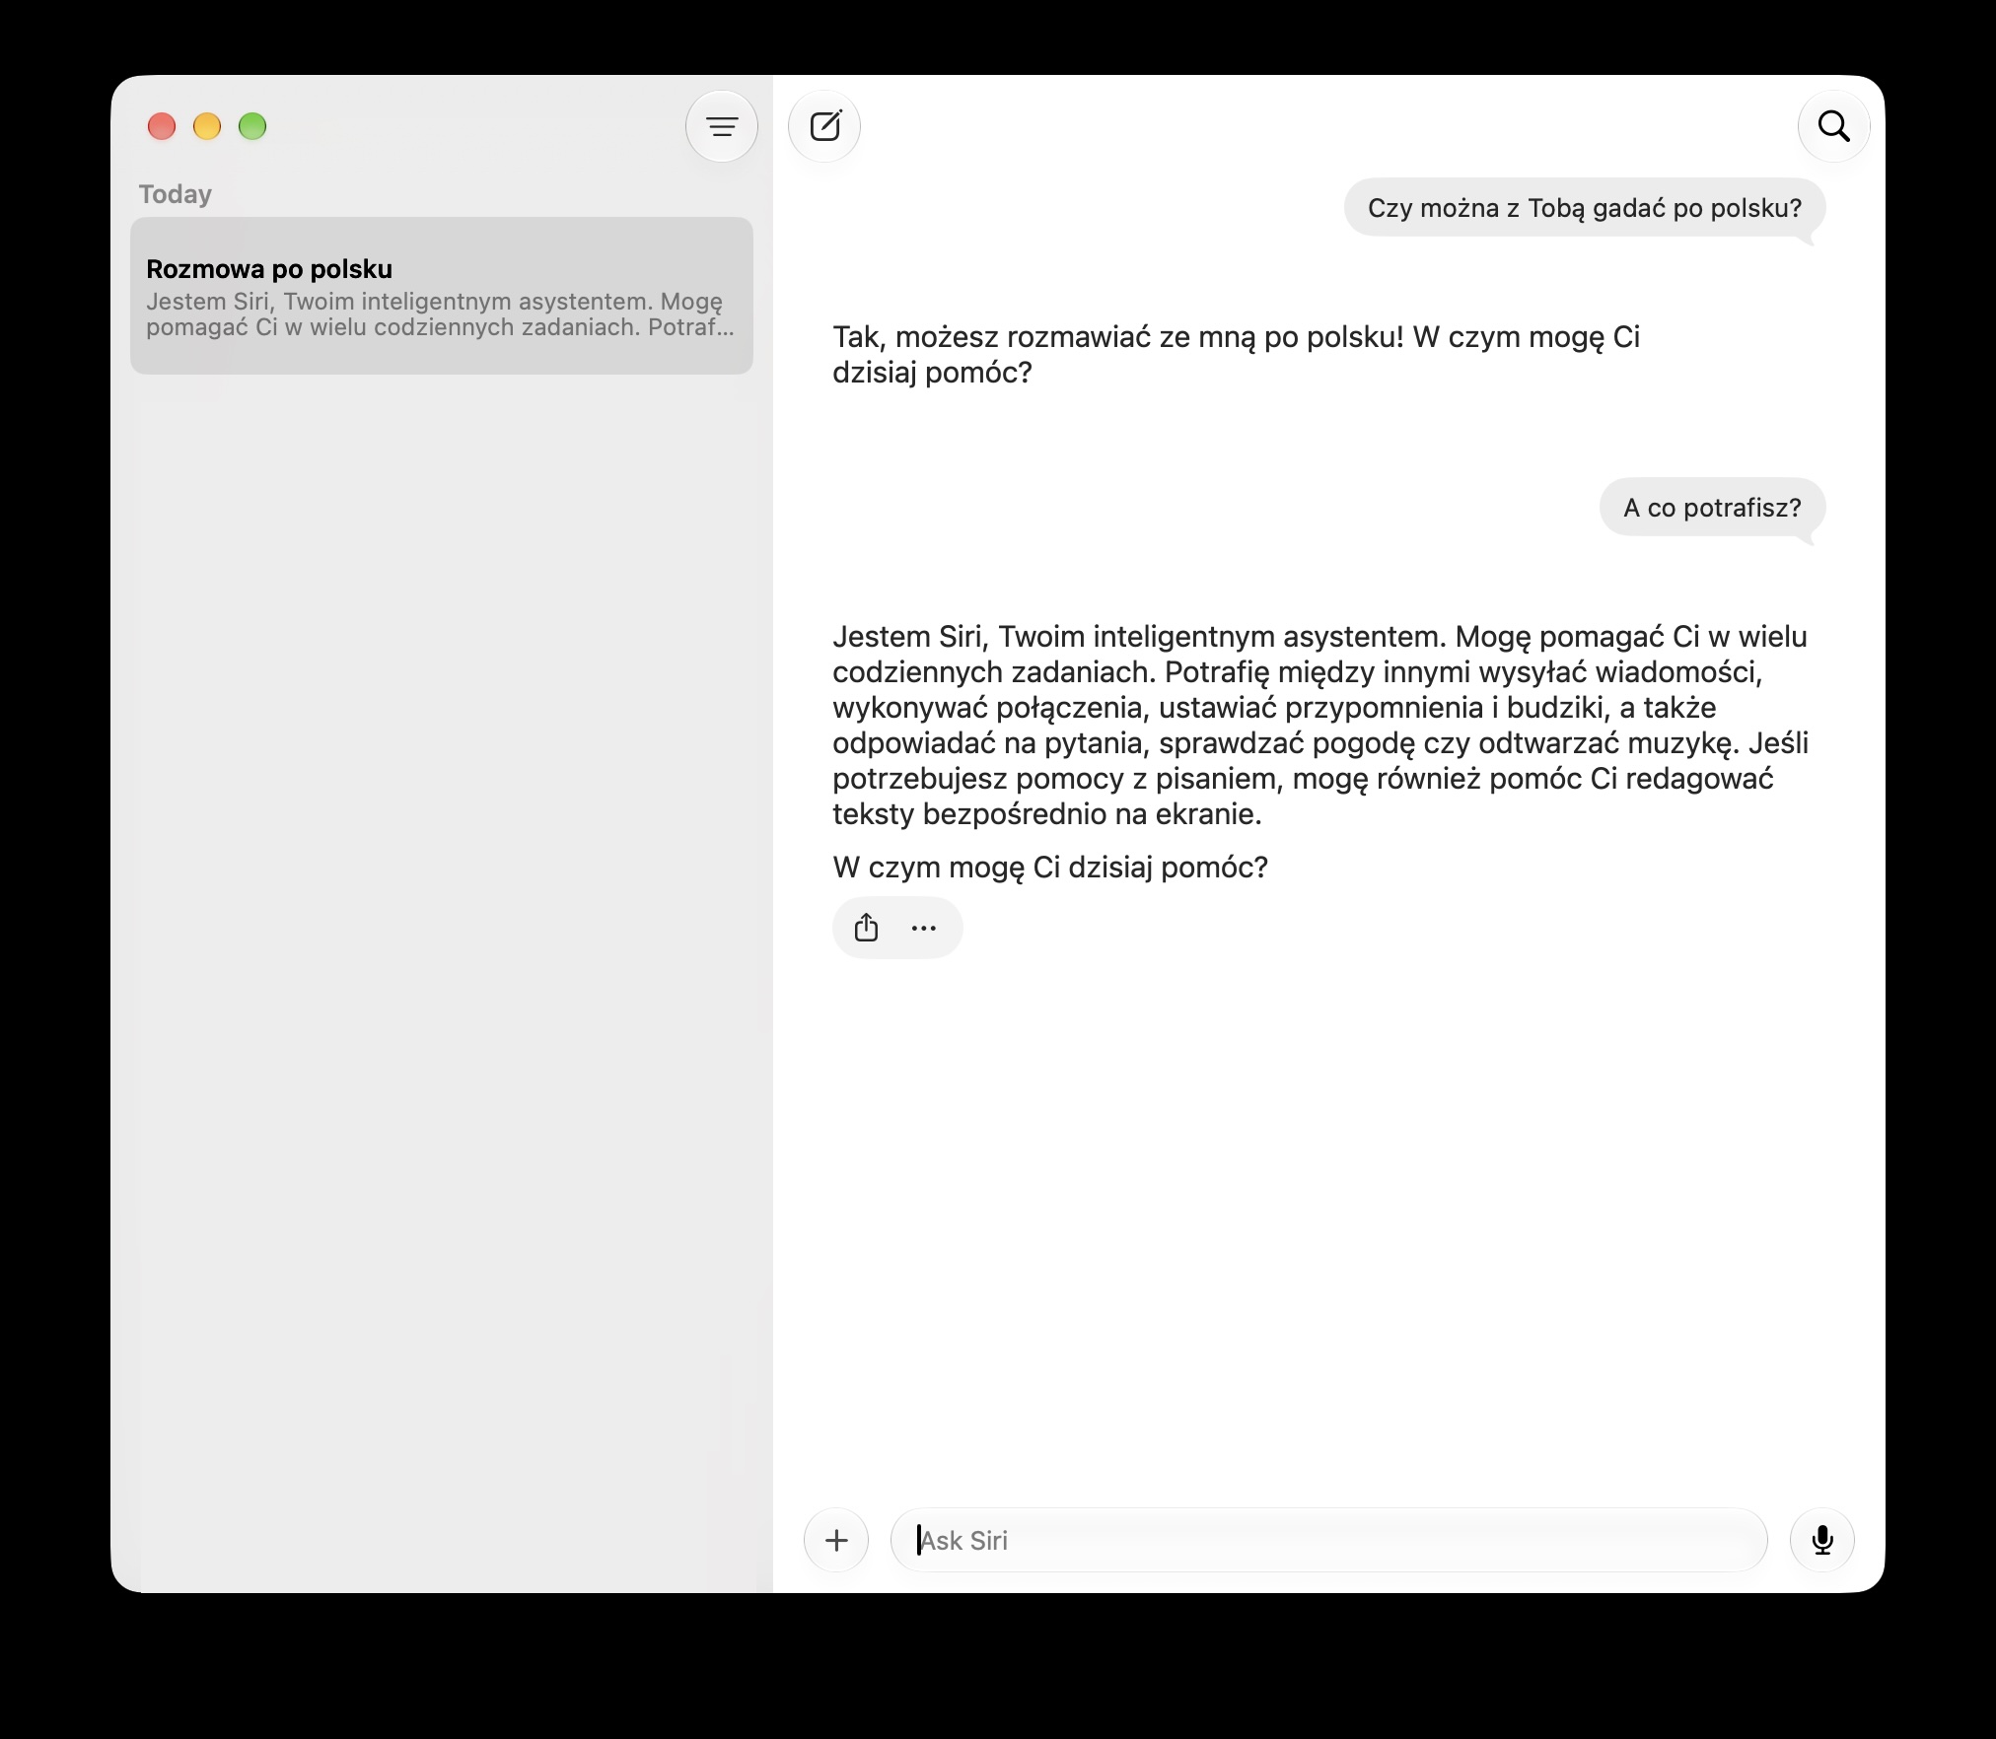Select the sidebar preview text starting Jestem Siri
Image resolution: width=1996 pixels, height=1739 pixels.
(440, 314)
